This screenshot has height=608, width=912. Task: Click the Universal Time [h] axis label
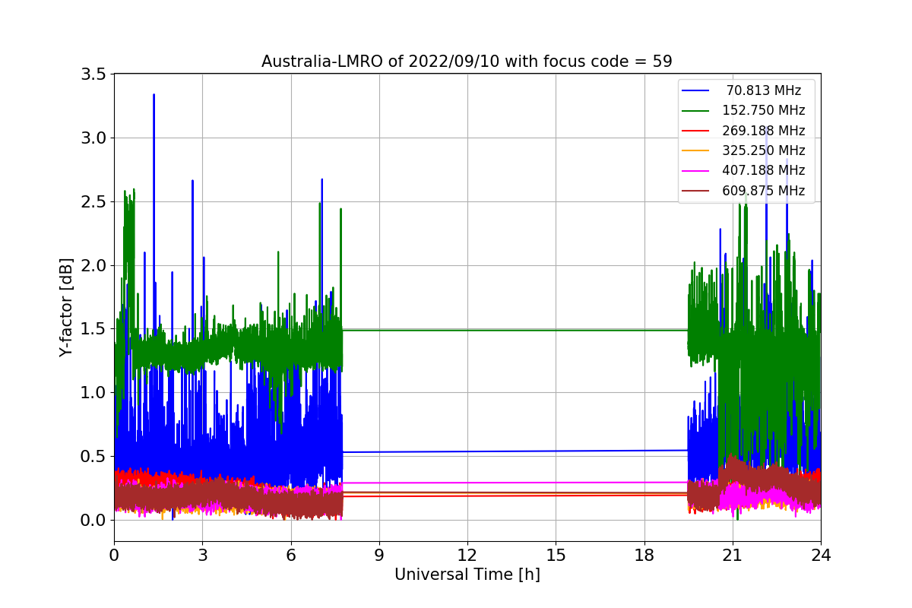pyautogui.click(x=467, y=575)
